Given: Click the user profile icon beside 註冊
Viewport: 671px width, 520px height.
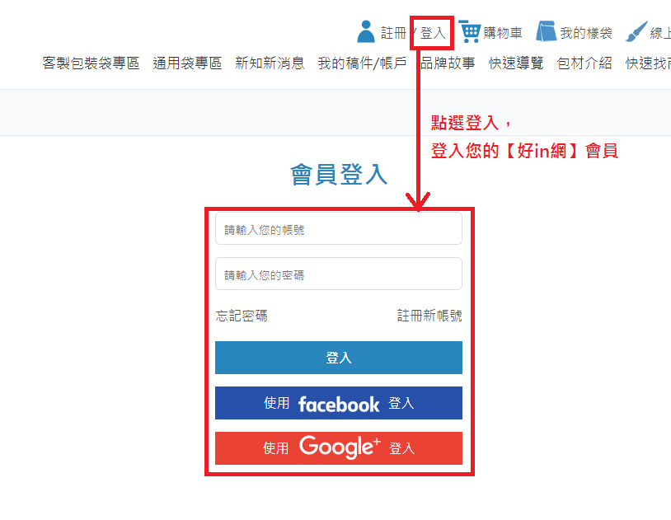Looking at the screenshot, I should 365,31.
